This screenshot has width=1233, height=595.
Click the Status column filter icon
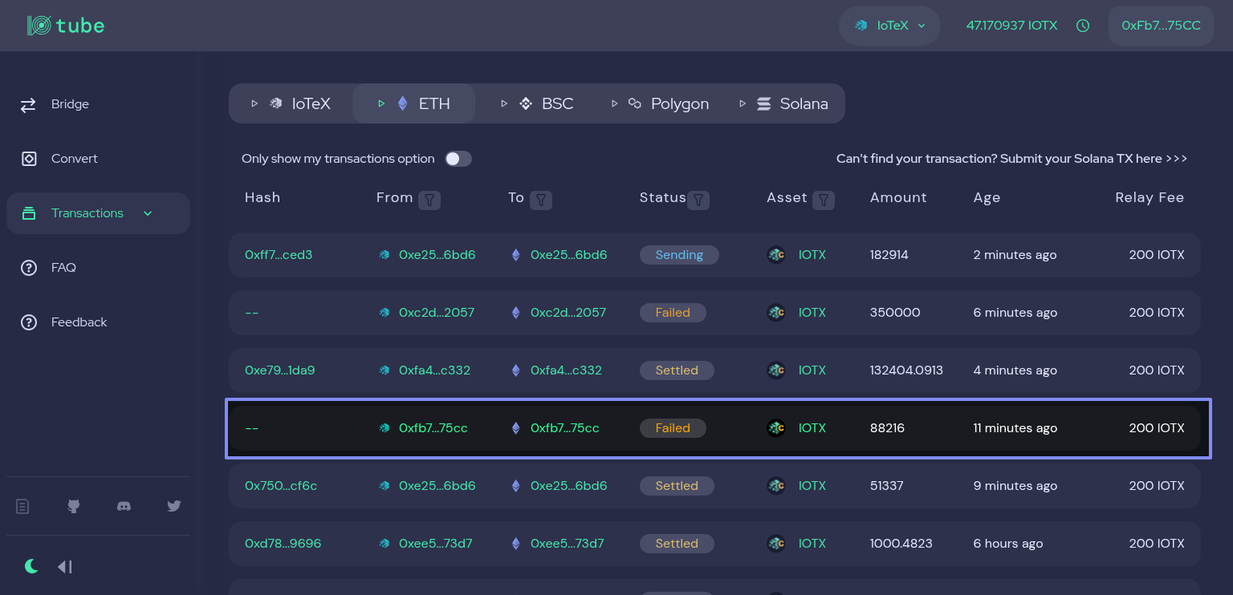click(698, 200)
